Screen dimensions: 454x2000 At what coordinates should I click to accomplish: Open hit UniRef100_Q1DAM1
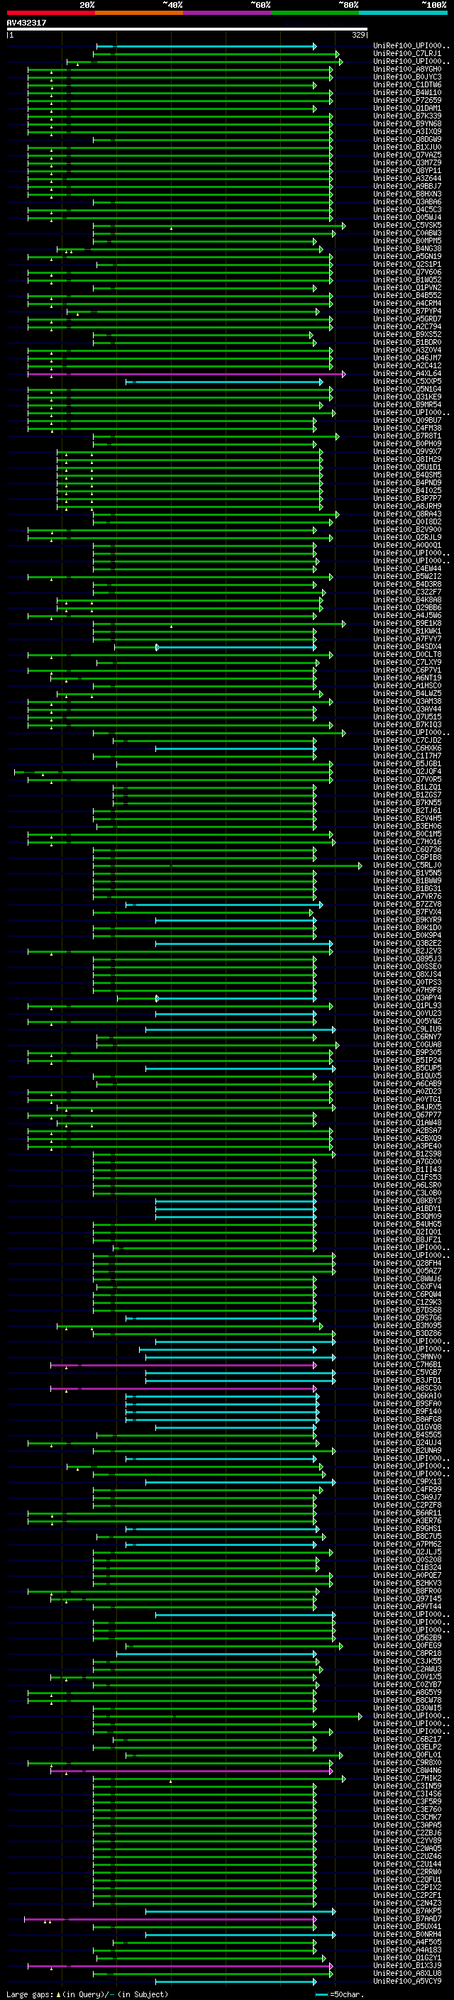pos(407,109)
